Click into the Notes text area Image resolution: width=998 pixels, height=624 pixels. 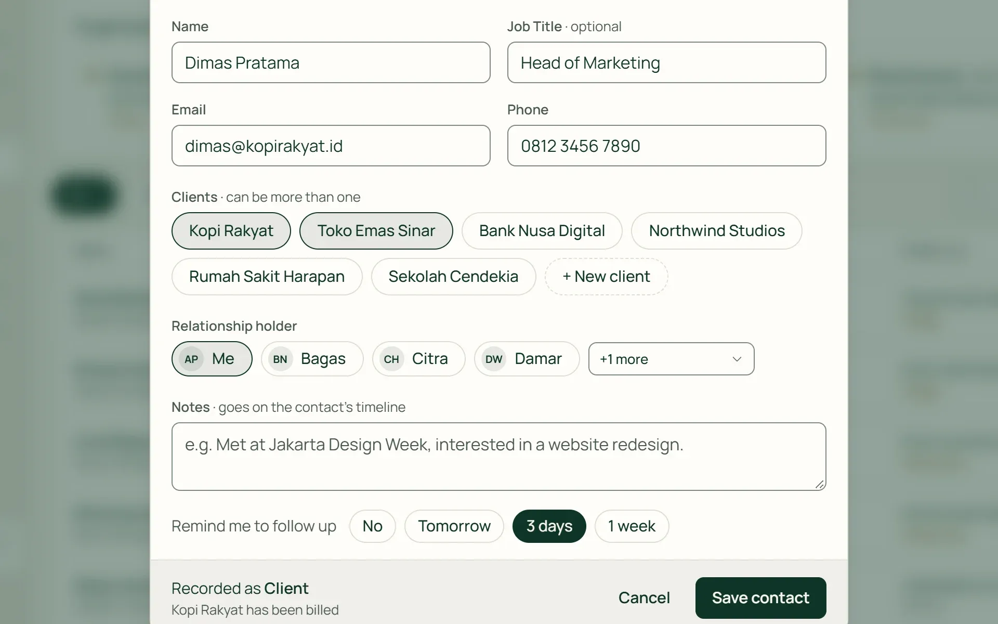(498, 457)
